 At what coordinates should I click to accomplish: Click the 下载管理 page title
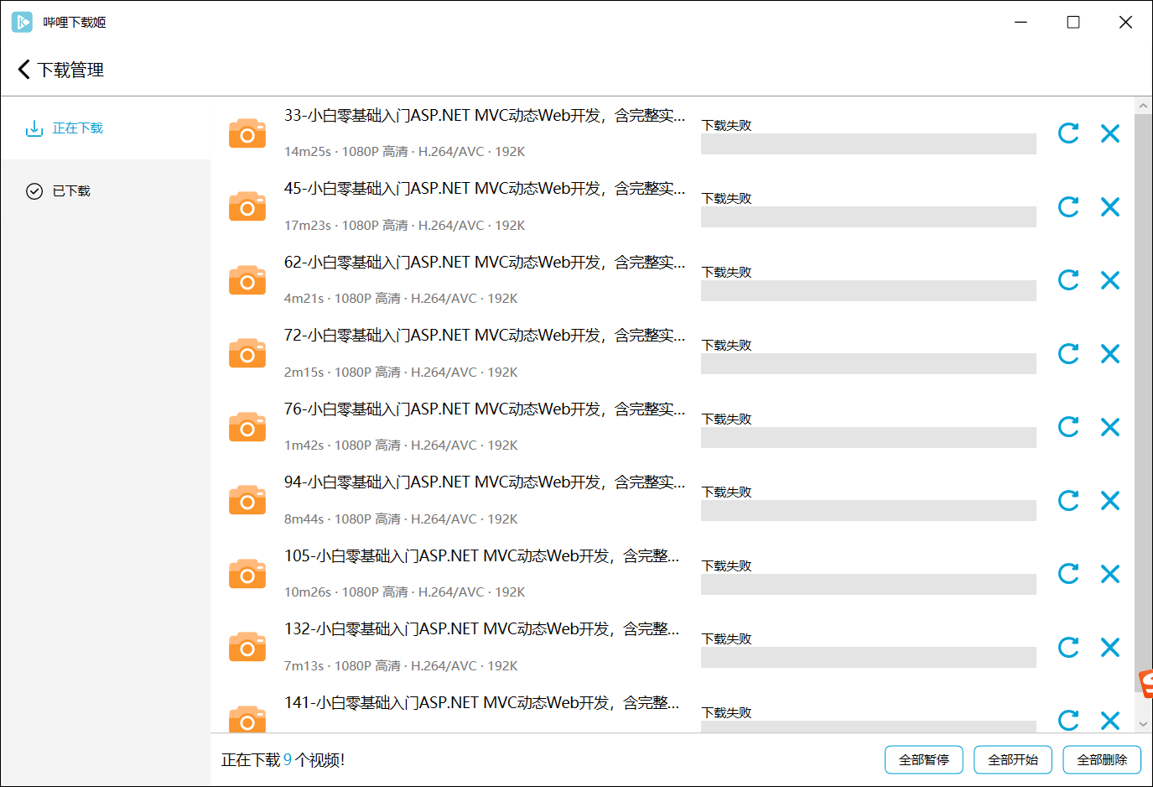70,70
